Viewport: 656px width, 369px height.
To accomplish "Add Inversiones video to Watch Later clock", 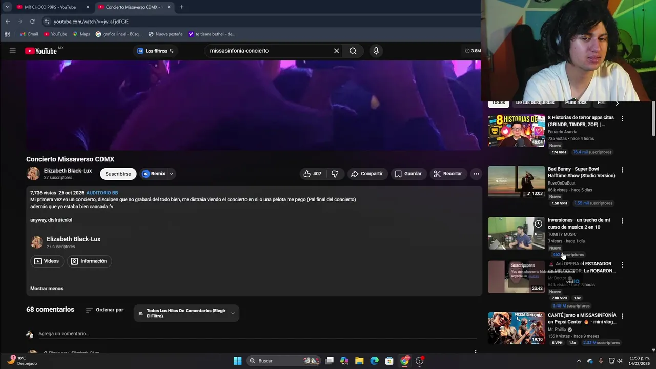I will click(x=538, y=224).
